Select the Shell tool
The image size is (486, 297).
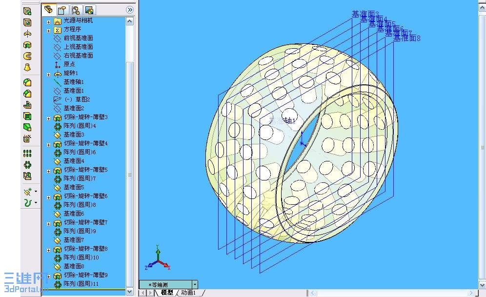[27, 116]
